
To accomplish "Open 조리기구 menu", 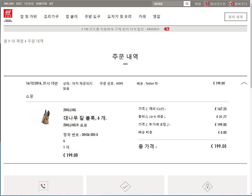I will 51,16.
